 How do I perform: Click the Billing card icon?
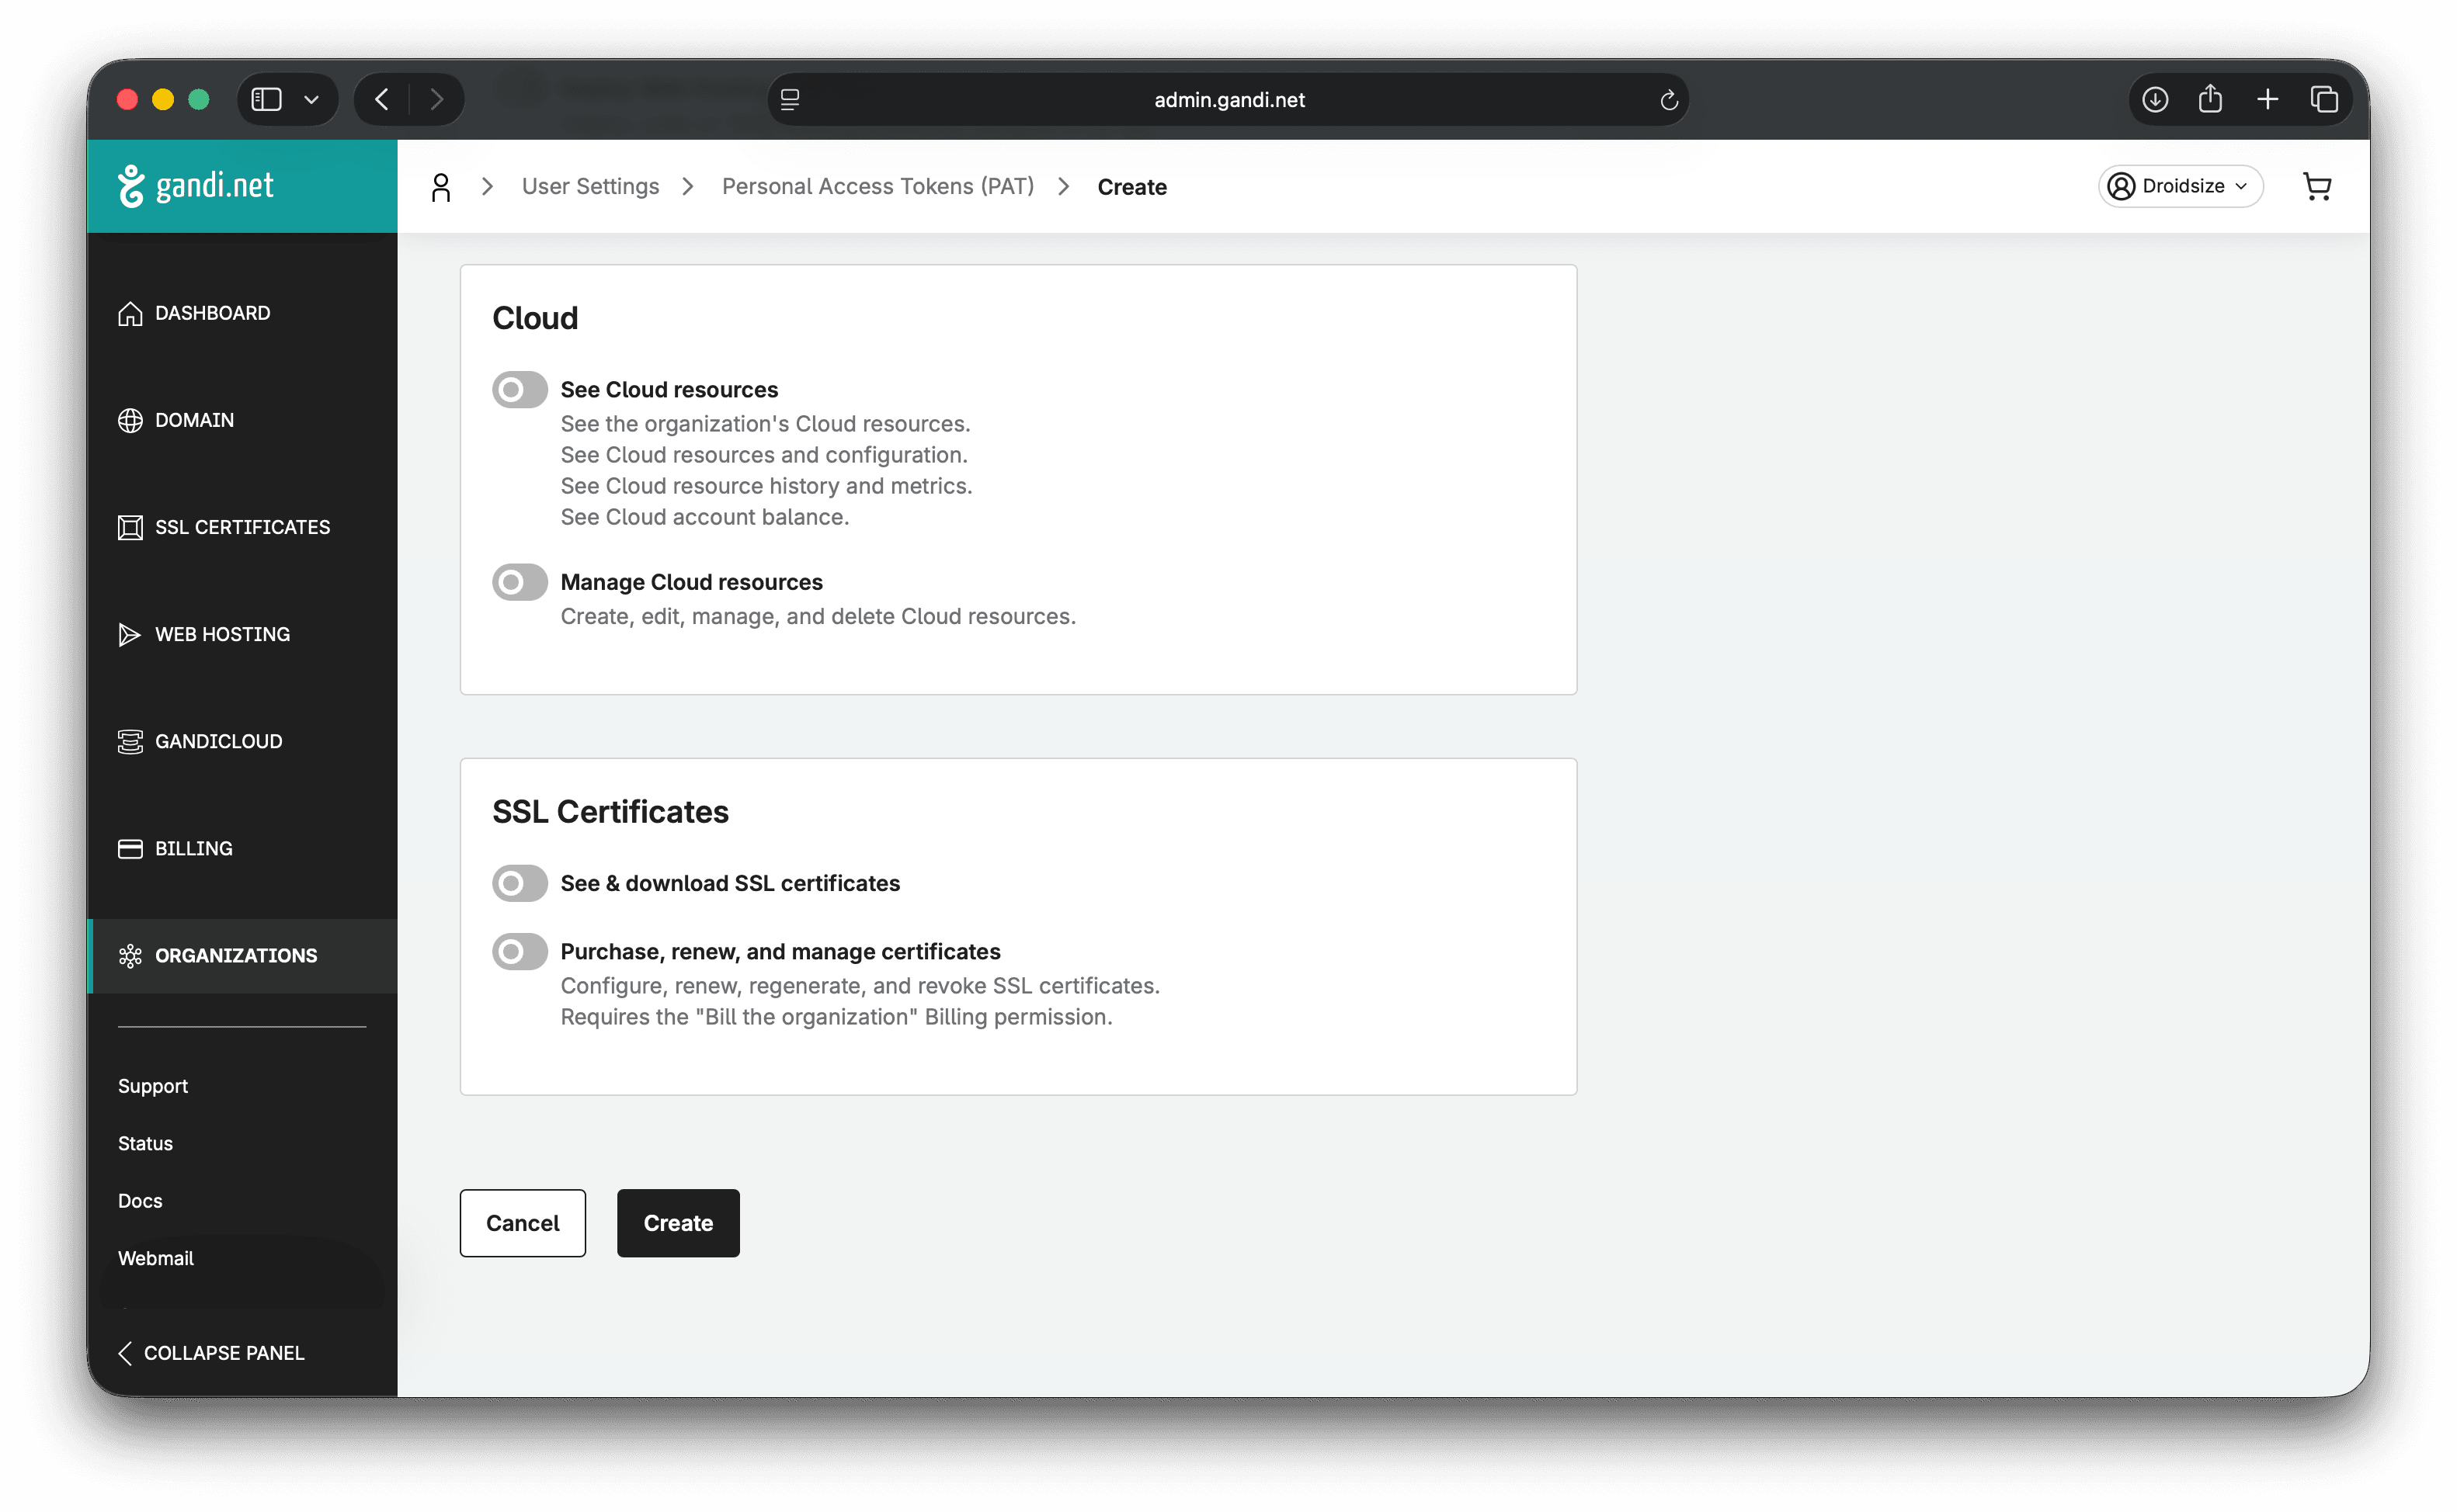coord(130,848)
